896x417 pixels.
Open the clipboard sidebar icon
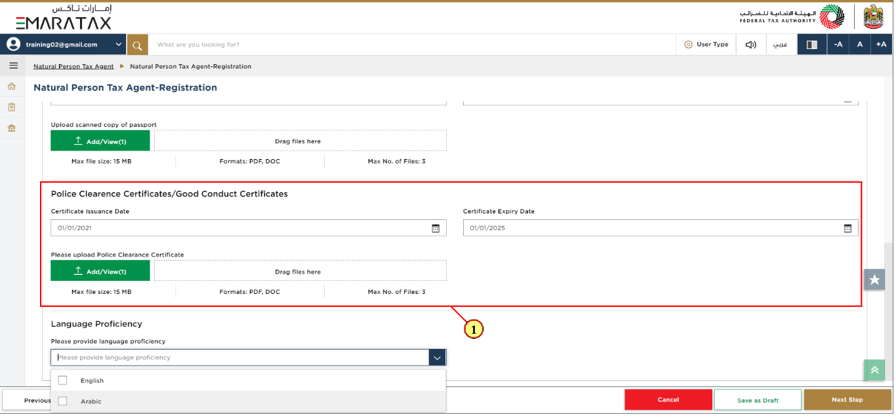pyautogui.click(x=12, y=107)
